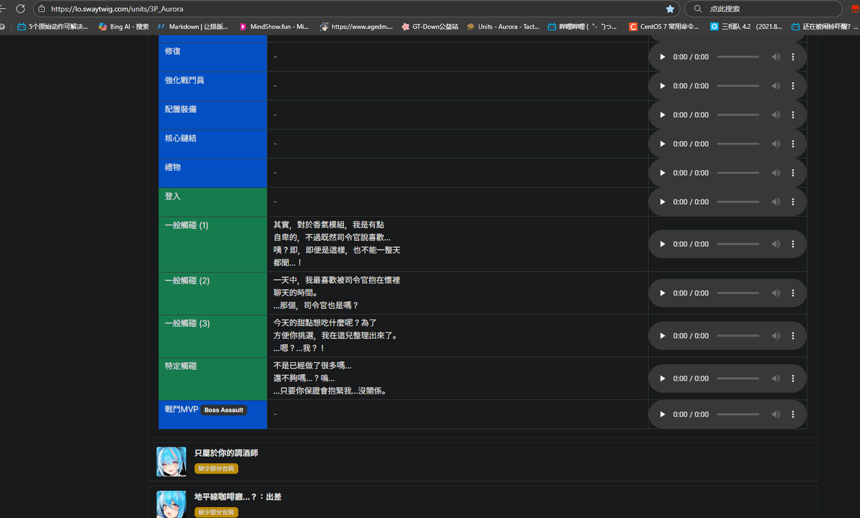Mute the 強化戰鬥員 audio player
The width and height of the screenshot is (860, 518).
pos(776,86)
